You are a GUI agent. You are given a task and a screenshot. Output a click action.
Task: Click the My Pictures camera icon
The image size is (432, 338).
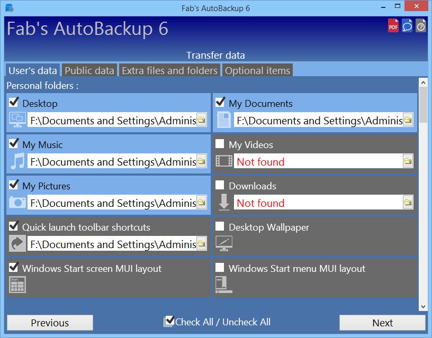[x=17, y=202]
